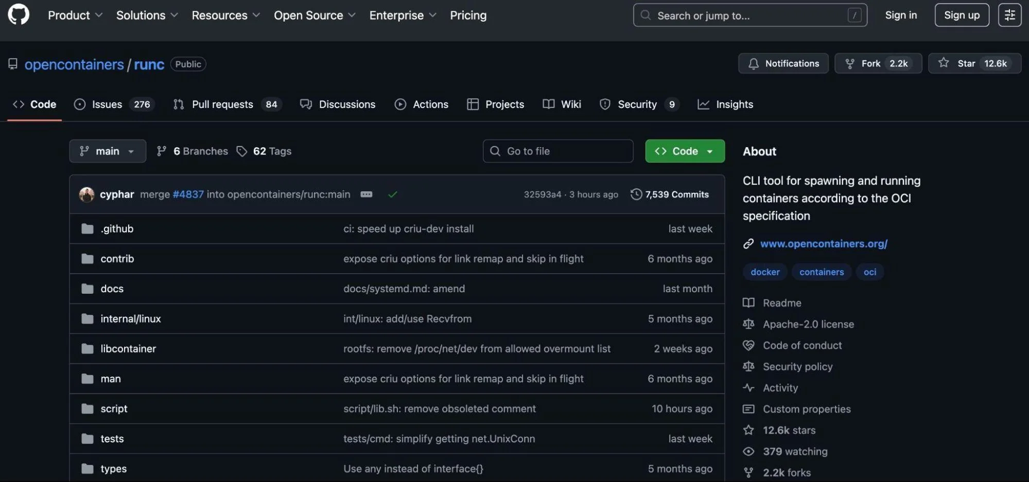This screenshot has width=1029, height=482.
Task: Click the GitHub Octocat logo
Action: (19, 14)
